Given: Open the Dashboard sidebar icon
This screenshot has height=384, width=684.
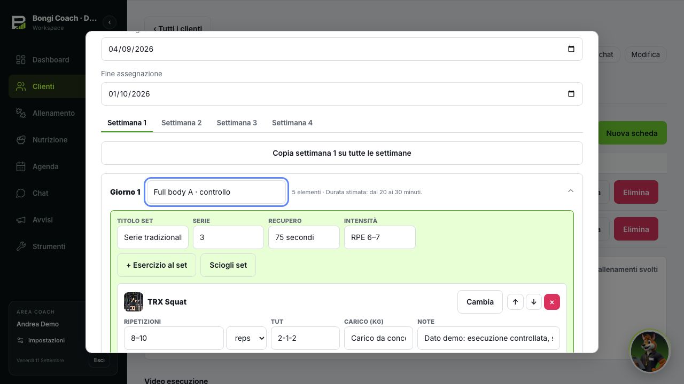Looking at the screenshot, I should (21, 60).
